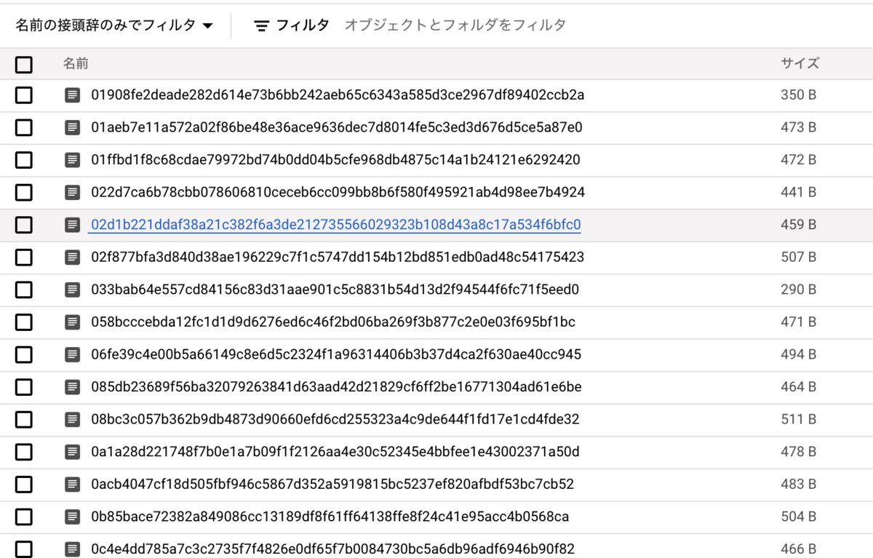The width and height of the screenshot is (873, 558).
Task: Open object 01ffbd1f8c68cdae79972bd74b0dd04b
Action: tap(335, 160)
